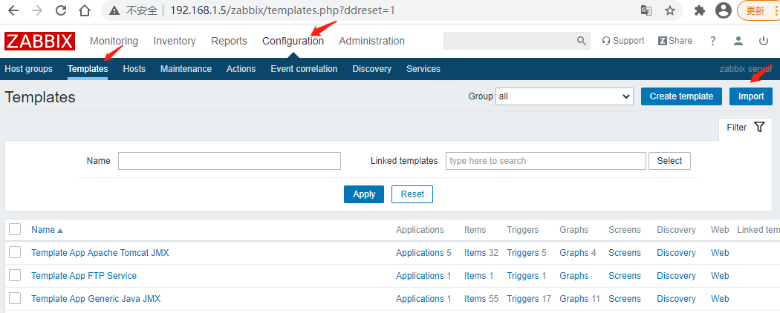Image resolution: width=780 pixels, height=313 pixels.
Task: Click the search magnifier icon
Action: [x=581, y=41]
